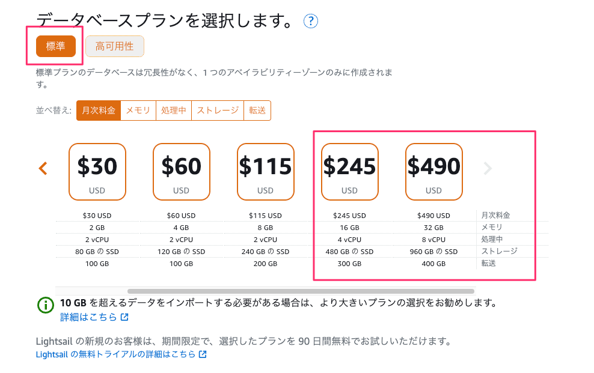Sort plans by 月次料金
Viewport: 594px width, 373px height.
(x=99, y=111)
